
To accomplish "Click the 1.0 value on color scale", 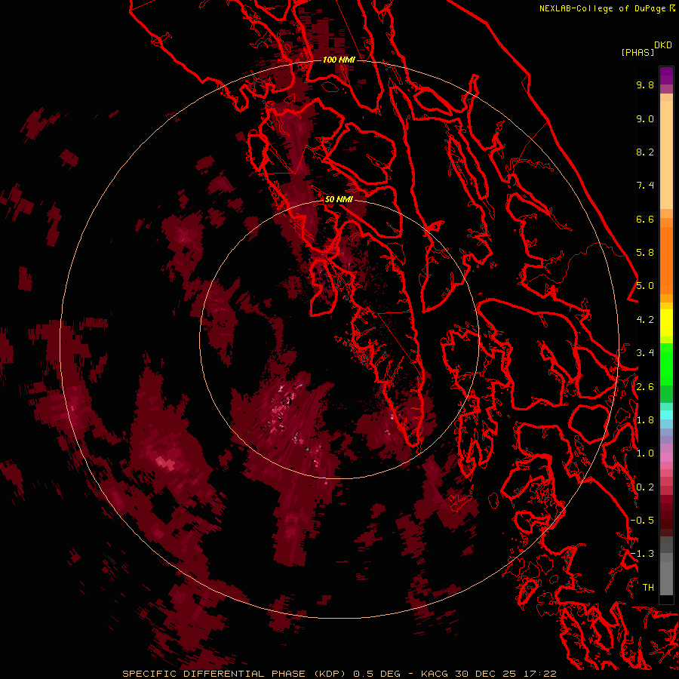I will [x=645, y=453].
